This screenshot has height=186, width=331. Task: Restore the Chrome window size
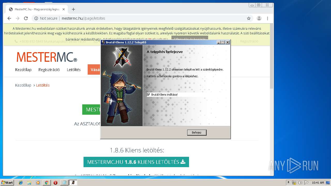pos(259,5)
